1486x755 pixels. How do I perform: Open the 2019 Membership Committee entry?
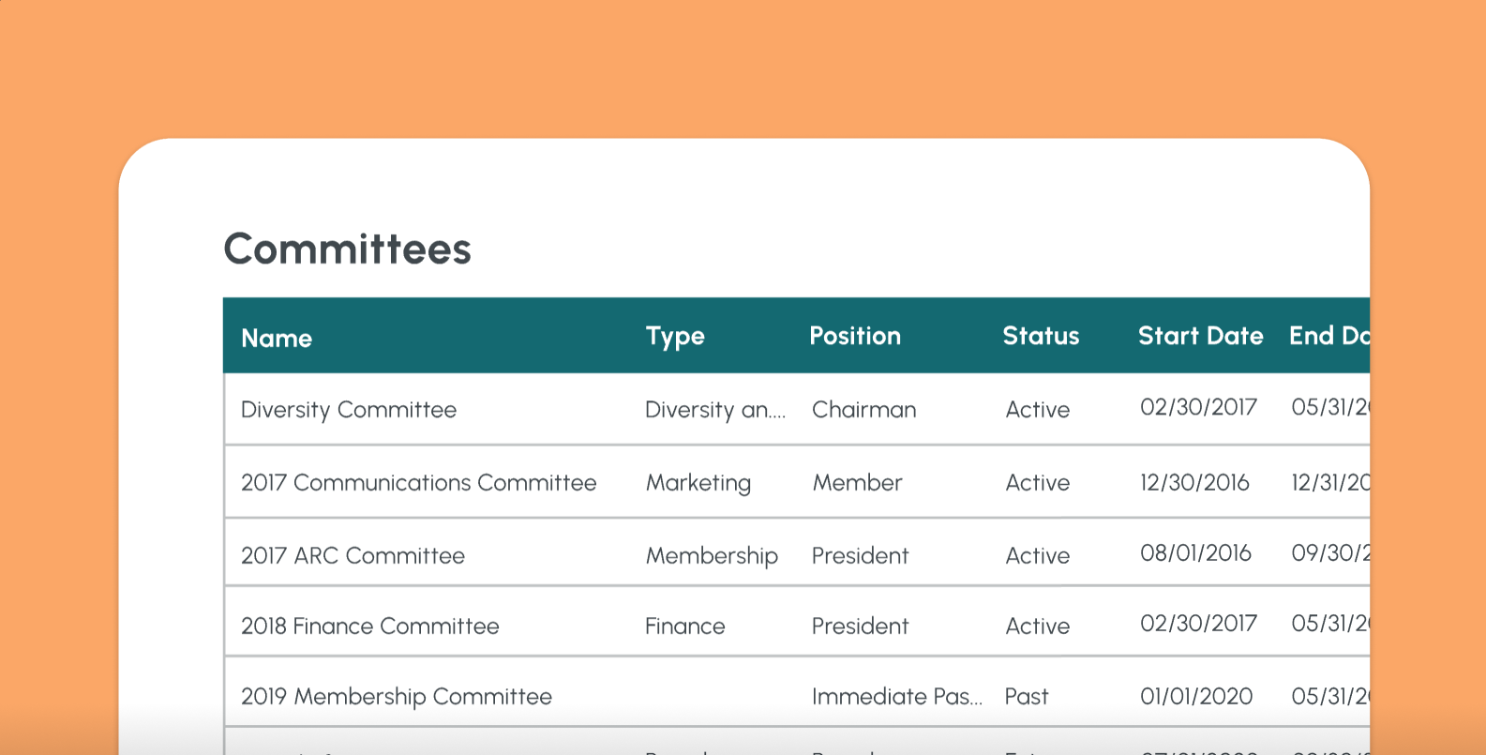[x=397, y=696]
